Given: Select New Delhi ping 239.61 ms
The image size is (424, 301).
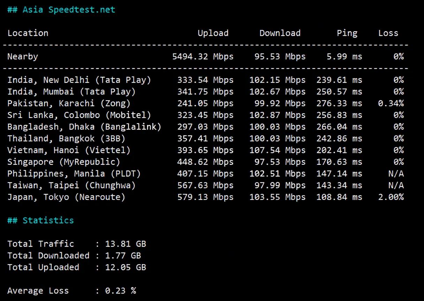Looking at the screenshot, I should [x=339, y=80].
